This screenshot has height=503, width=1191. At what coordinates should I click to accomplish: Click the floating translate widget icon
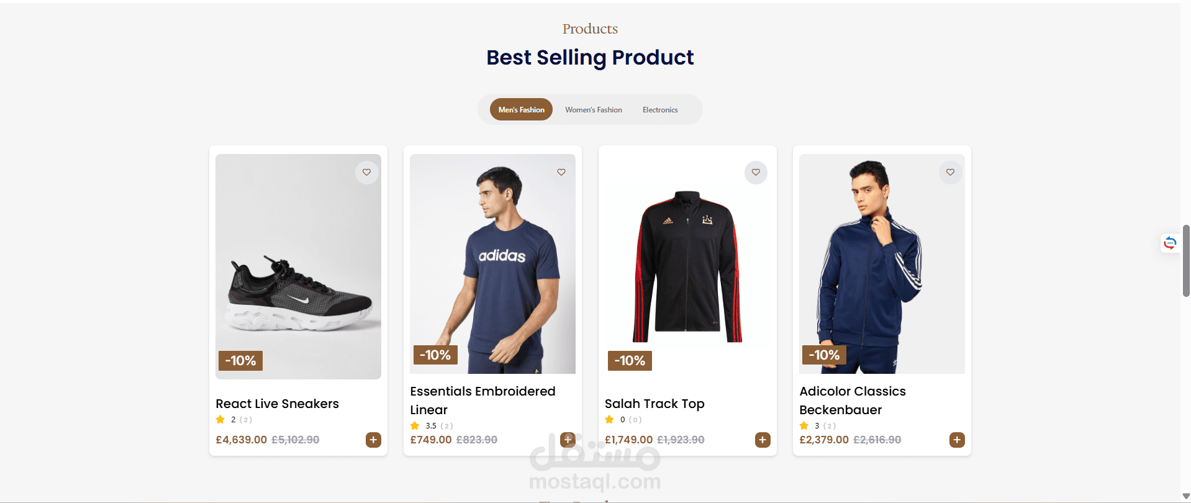pos(1170,243)
